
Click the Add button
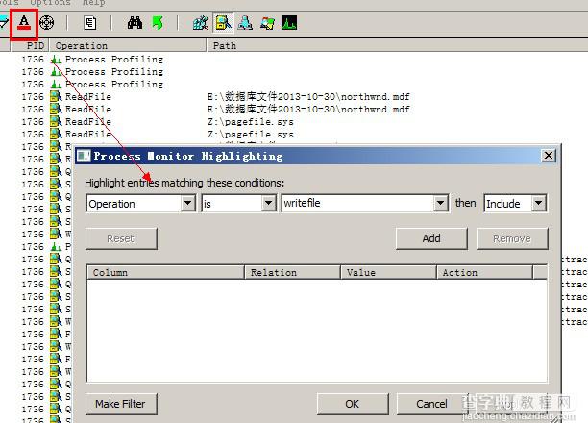tap(431, 238)
